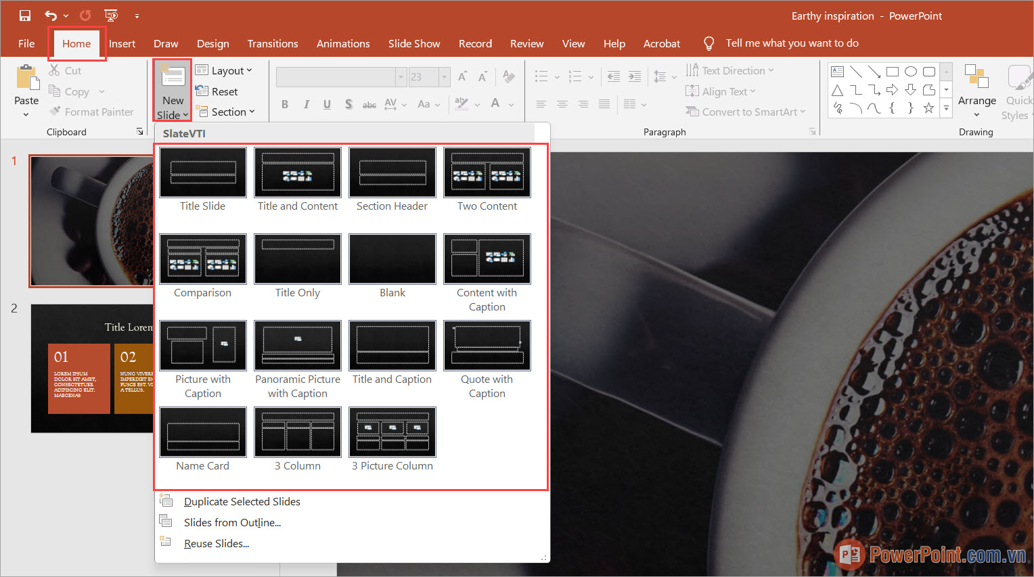This screenshot has width=1034, height=577.
Task: Click Tell me what you want to do
Action: 792,43
